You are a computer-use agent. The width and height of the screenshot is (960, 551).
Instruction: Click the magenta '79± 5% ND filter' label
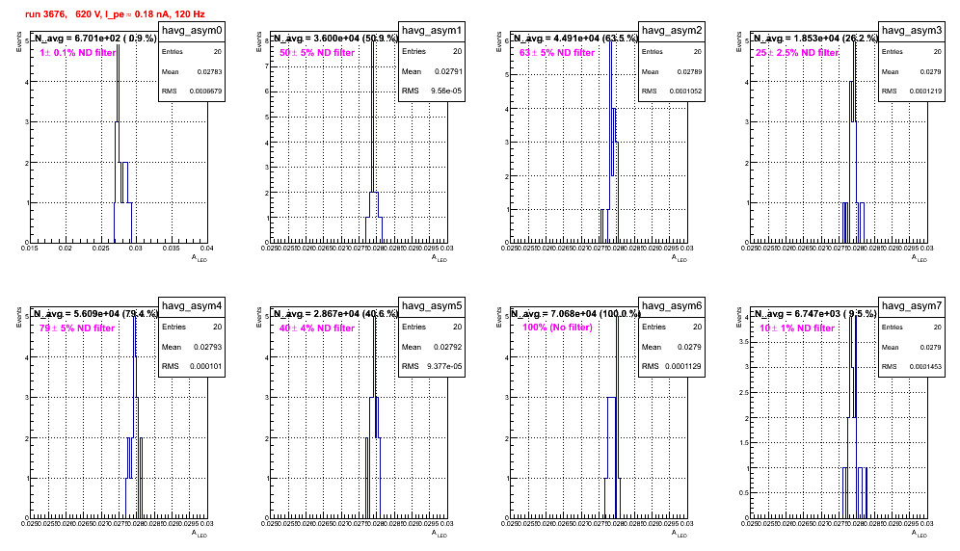tap(77, 328)
